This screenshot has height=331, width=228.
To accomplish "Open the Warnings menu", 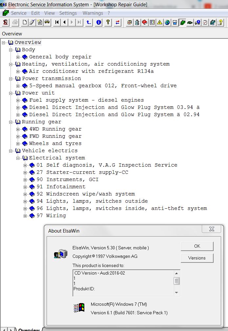I will coord(93,13).
